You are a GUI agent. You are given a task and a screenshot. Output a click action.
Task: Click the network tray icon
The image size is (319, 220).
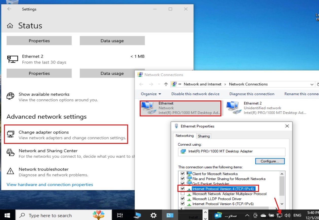(279, 215)
